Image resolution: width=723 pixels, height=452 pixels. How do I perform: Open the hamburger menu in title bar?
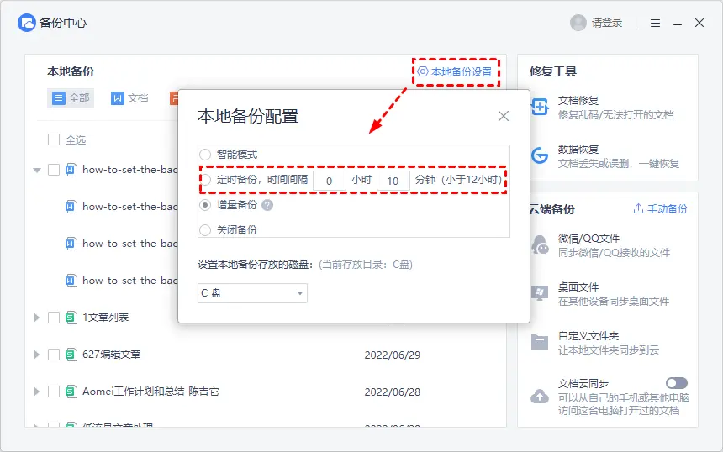[x=655, y=23]
